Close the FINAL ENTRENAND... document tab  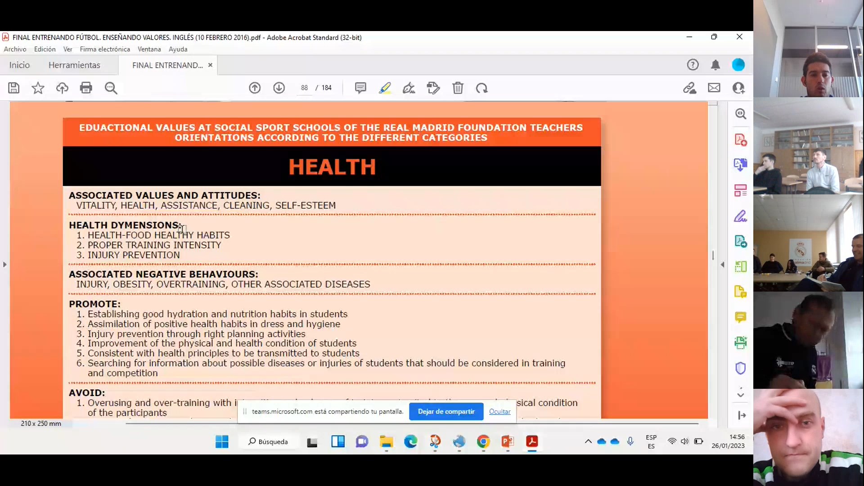[210, 65]
